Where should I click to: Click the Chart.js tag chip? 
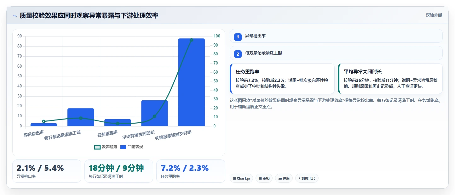241,178
